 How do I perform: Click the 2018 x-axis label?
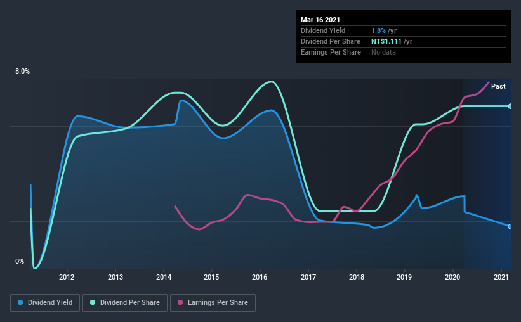[357, 277]
